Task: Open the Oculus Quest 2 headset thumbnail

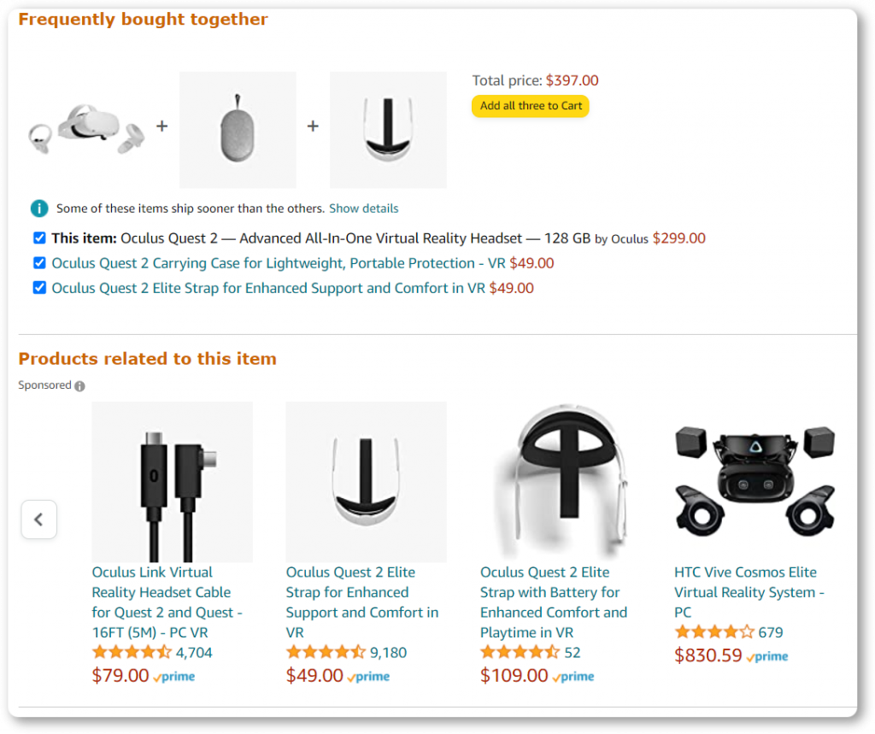Action: click(87, 130)
